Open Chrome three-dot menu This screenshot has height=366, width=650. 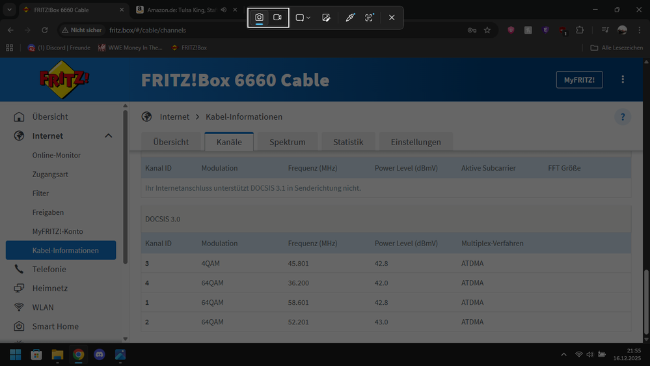point(640,30)
